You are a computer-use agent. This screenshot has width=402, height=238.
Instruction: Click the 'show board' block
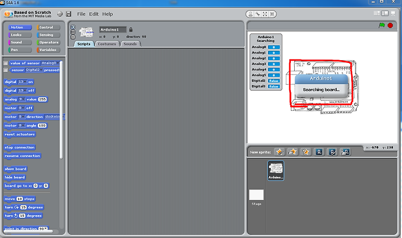[x=16, y=169]
